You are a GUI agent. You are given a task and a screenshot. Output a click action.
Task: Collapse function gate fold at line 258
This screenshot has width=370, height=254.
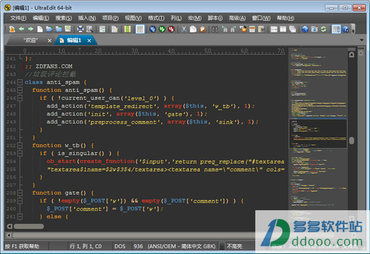[x=20, y=193]
